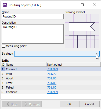This screenshot has width=101, height=109.
Task: Click the Forward arrow button
Action: (x=32, y=104)
